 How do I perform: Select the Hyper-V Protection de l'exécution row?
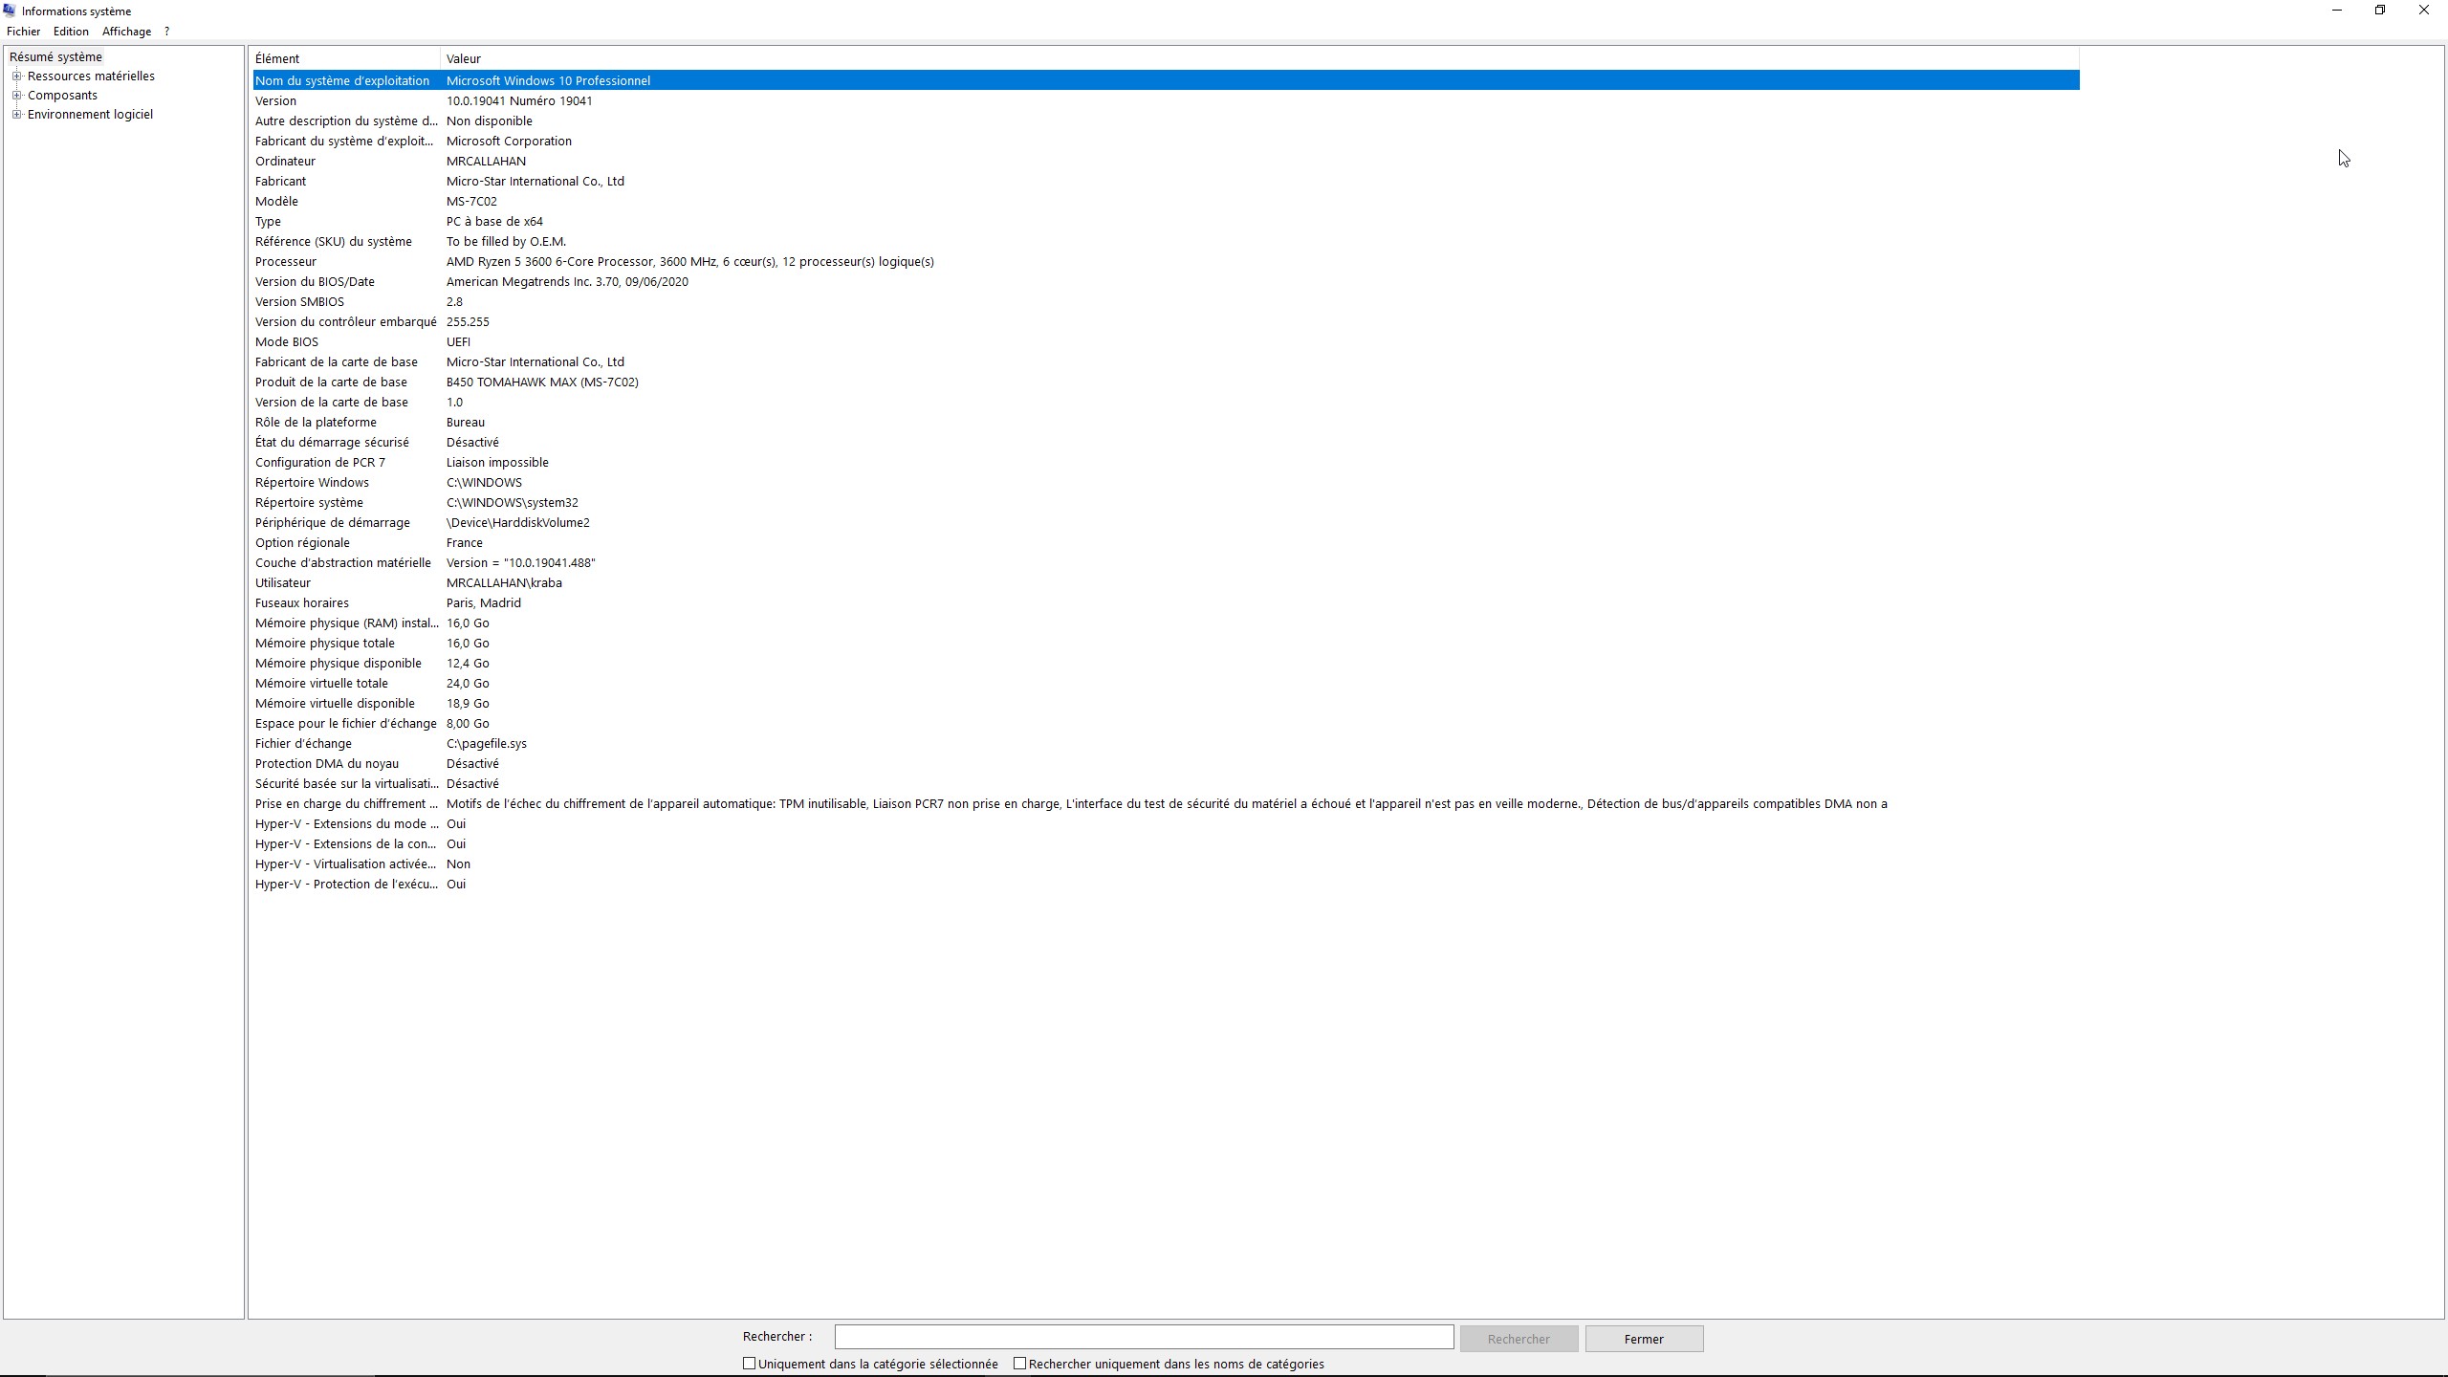click(x=1166, y=885)
